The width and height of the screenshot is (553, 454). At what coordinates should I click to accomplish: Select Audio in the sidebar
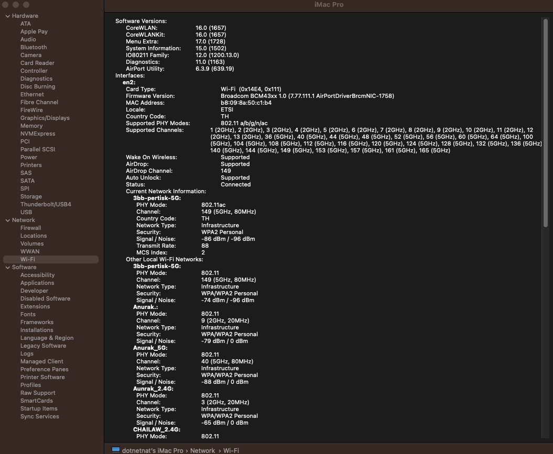(28, 39)
